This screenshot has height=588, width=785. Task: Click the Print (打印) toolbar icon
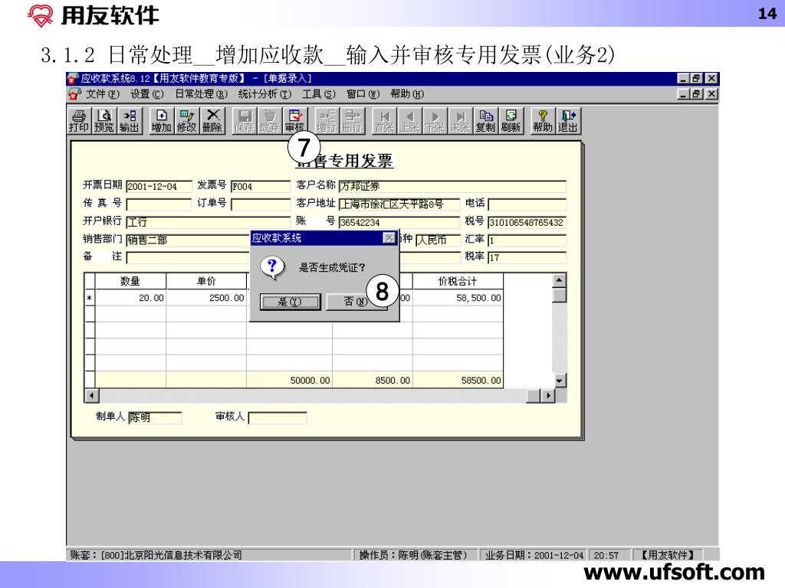coord(79,121)
